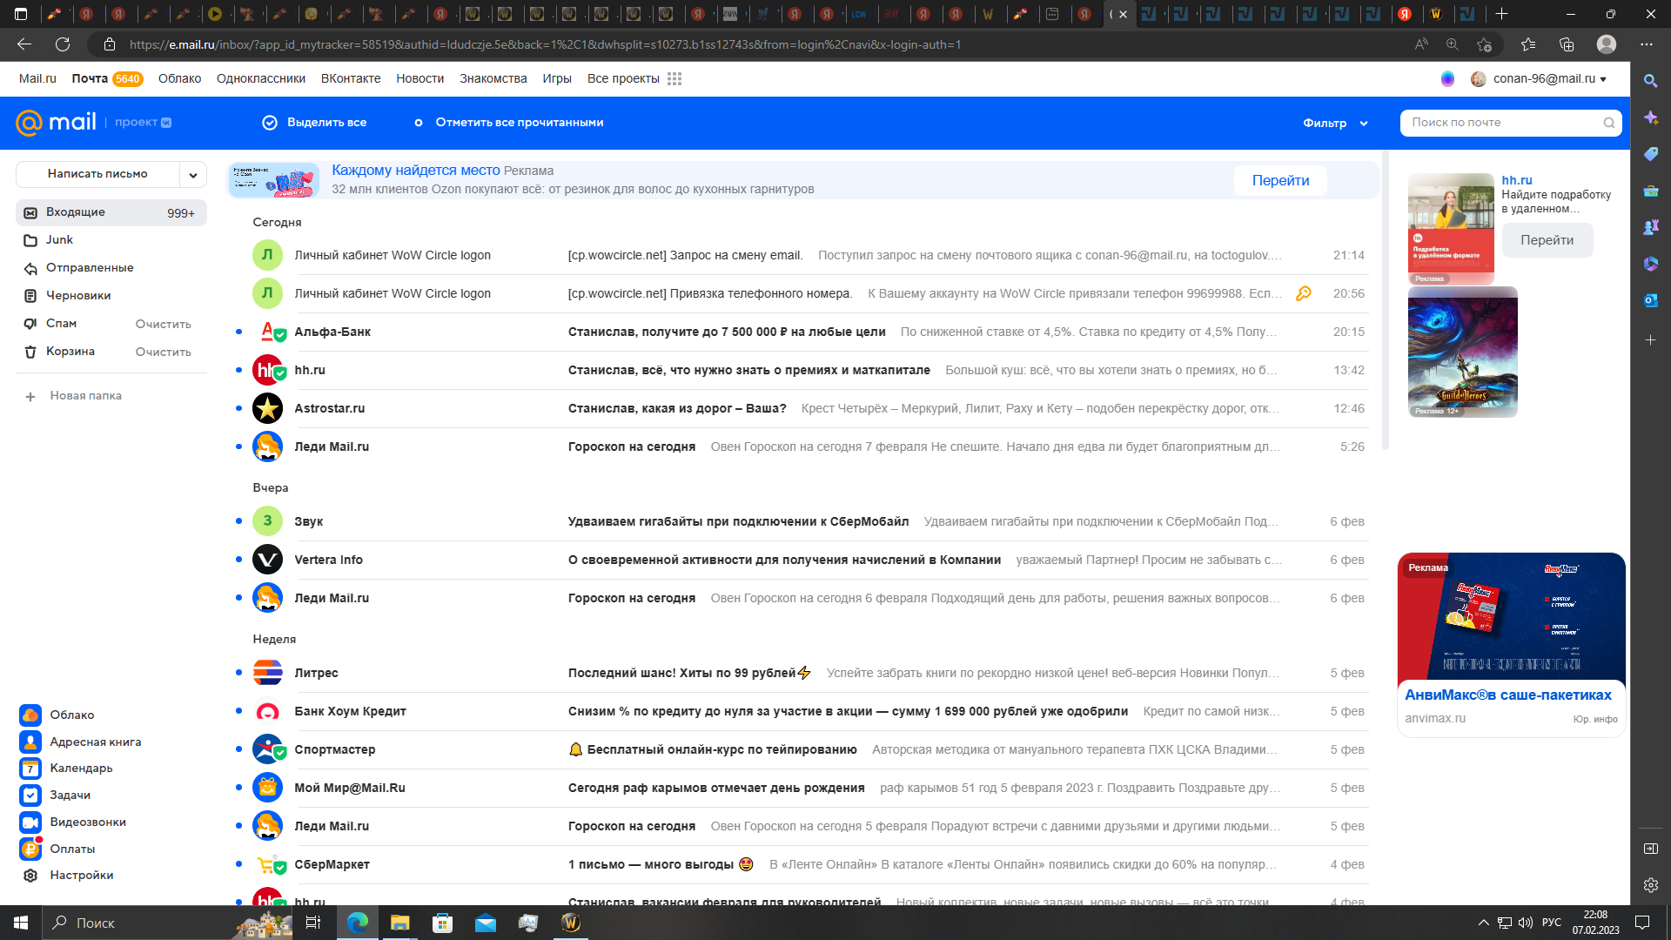1671x940 pixels.
Task: Click the Sent arrow icon (Отправленные)
Action: point(30,268)
